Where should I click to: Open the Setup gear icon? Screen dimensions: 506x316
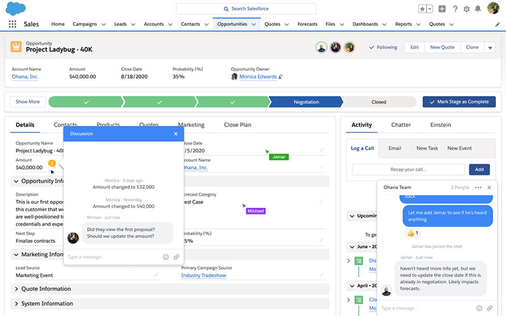(467, 9)
